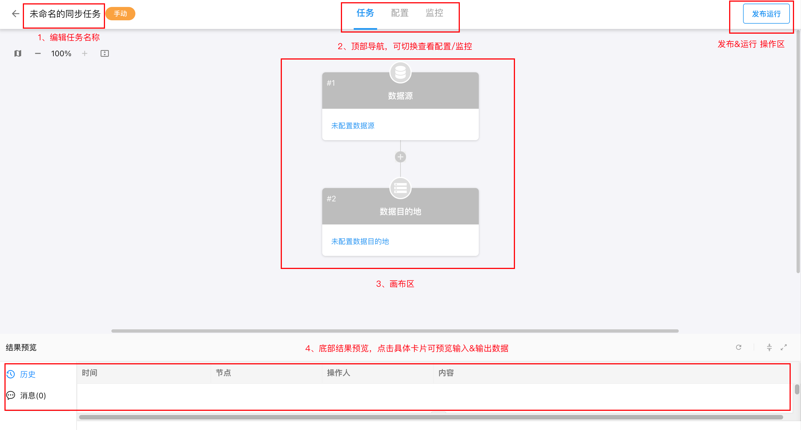Click the canvas horizontal scrollbar
Image resolution: width=801 pixels, height=430 pixels.
click(x=395, y=331)
